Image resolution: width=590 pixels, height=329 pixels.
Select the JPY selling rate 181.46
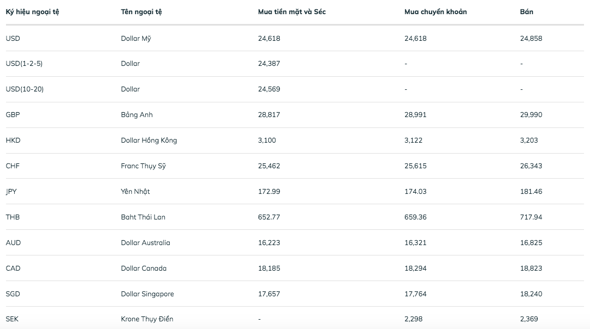[x=531, y=192]
